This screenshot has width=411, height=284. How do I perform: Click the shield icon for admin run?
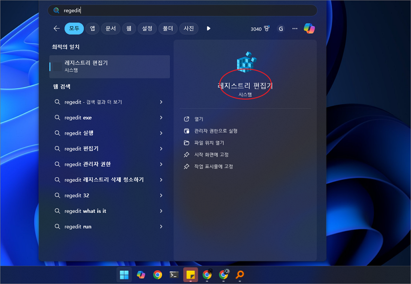point(186,131)
